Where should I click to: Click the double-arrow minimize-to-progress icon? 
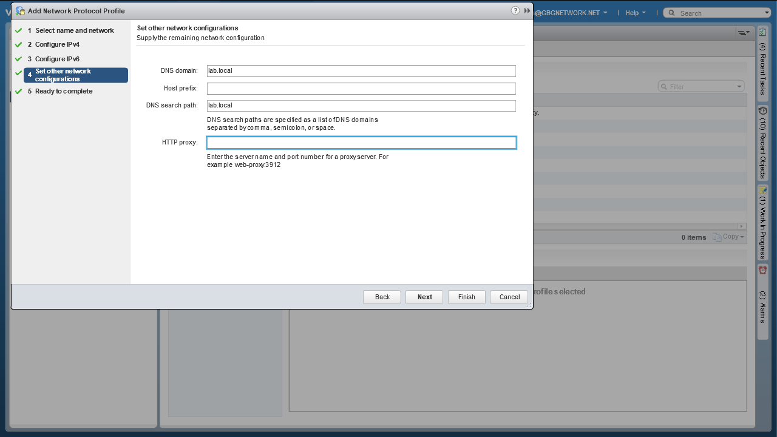point(527,11)
